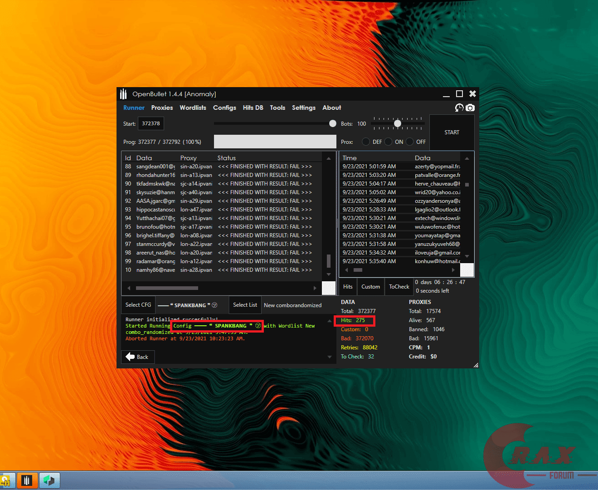Click the Back arrow to exit Runner
598x490 pixels.
pyautogui.click(x=137, y=357)
